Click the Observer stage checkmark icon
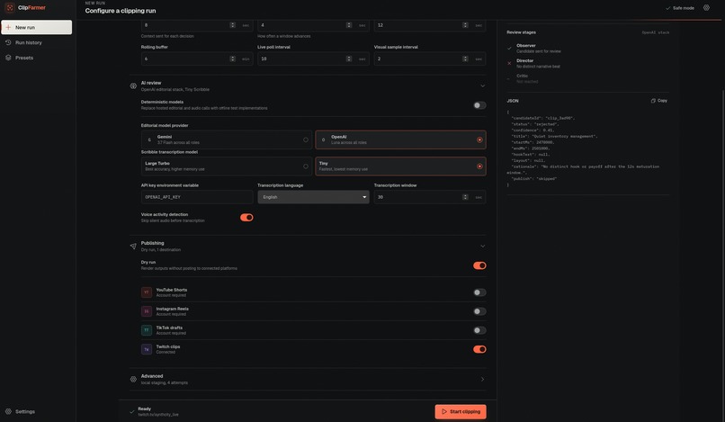 509,48
